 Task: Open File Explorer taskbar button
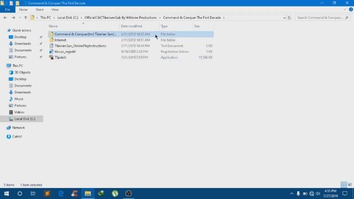tap(88, 193)
